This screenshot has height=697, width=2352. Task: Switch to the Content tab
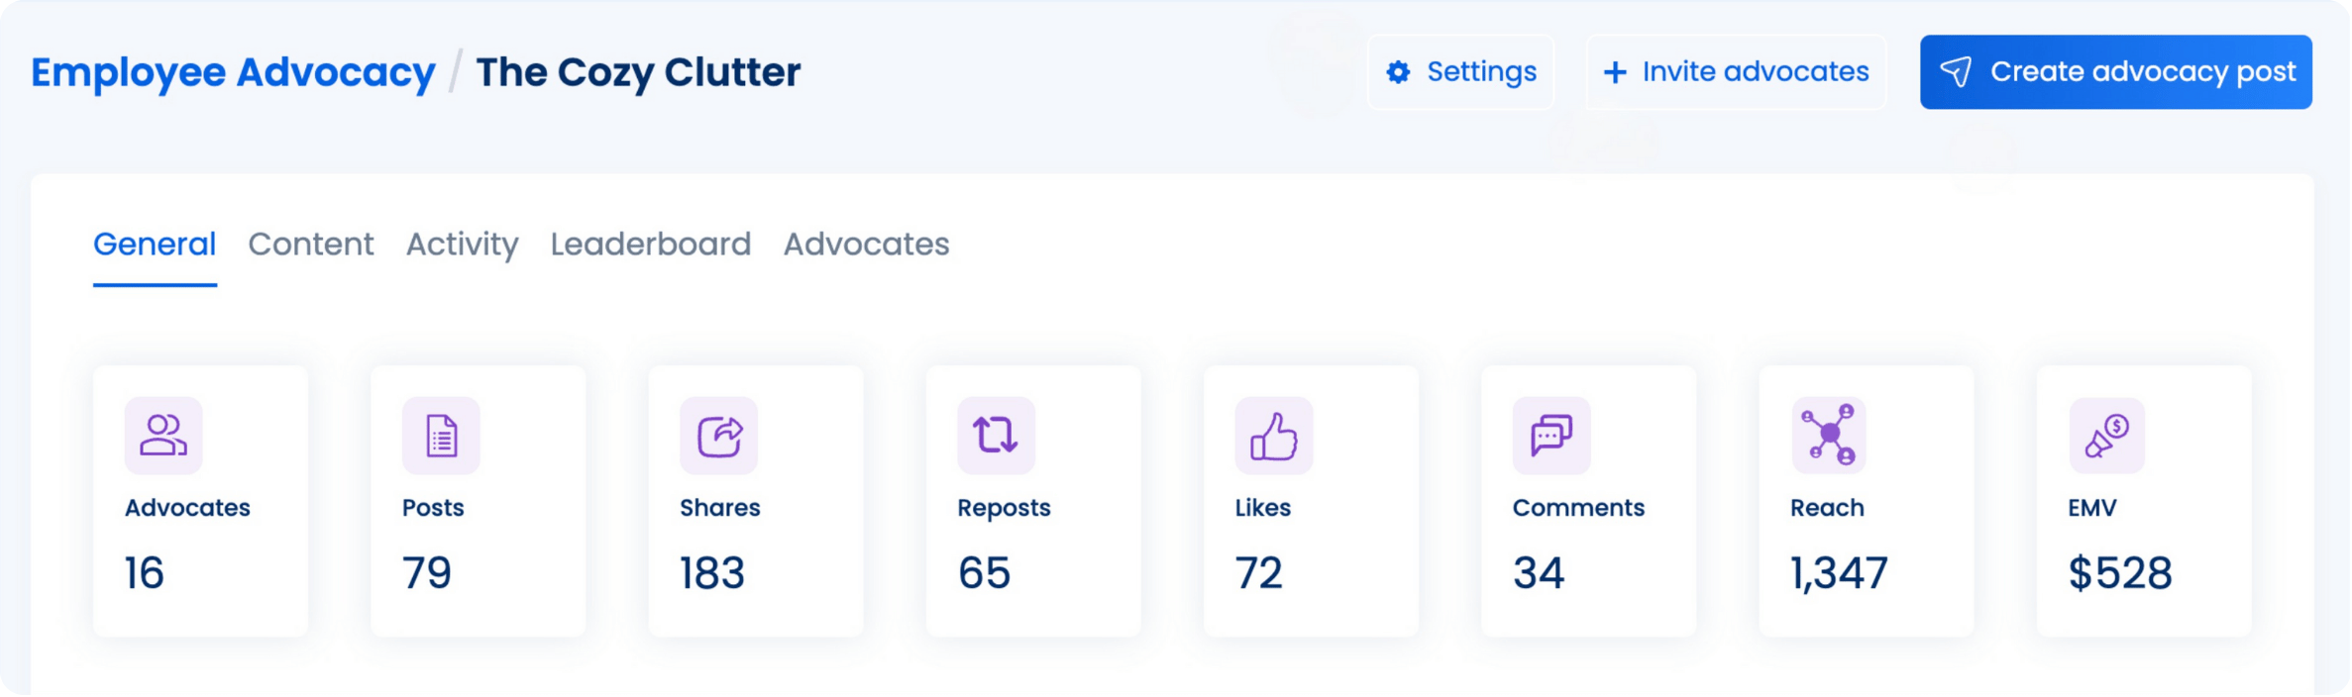point(311,245)
